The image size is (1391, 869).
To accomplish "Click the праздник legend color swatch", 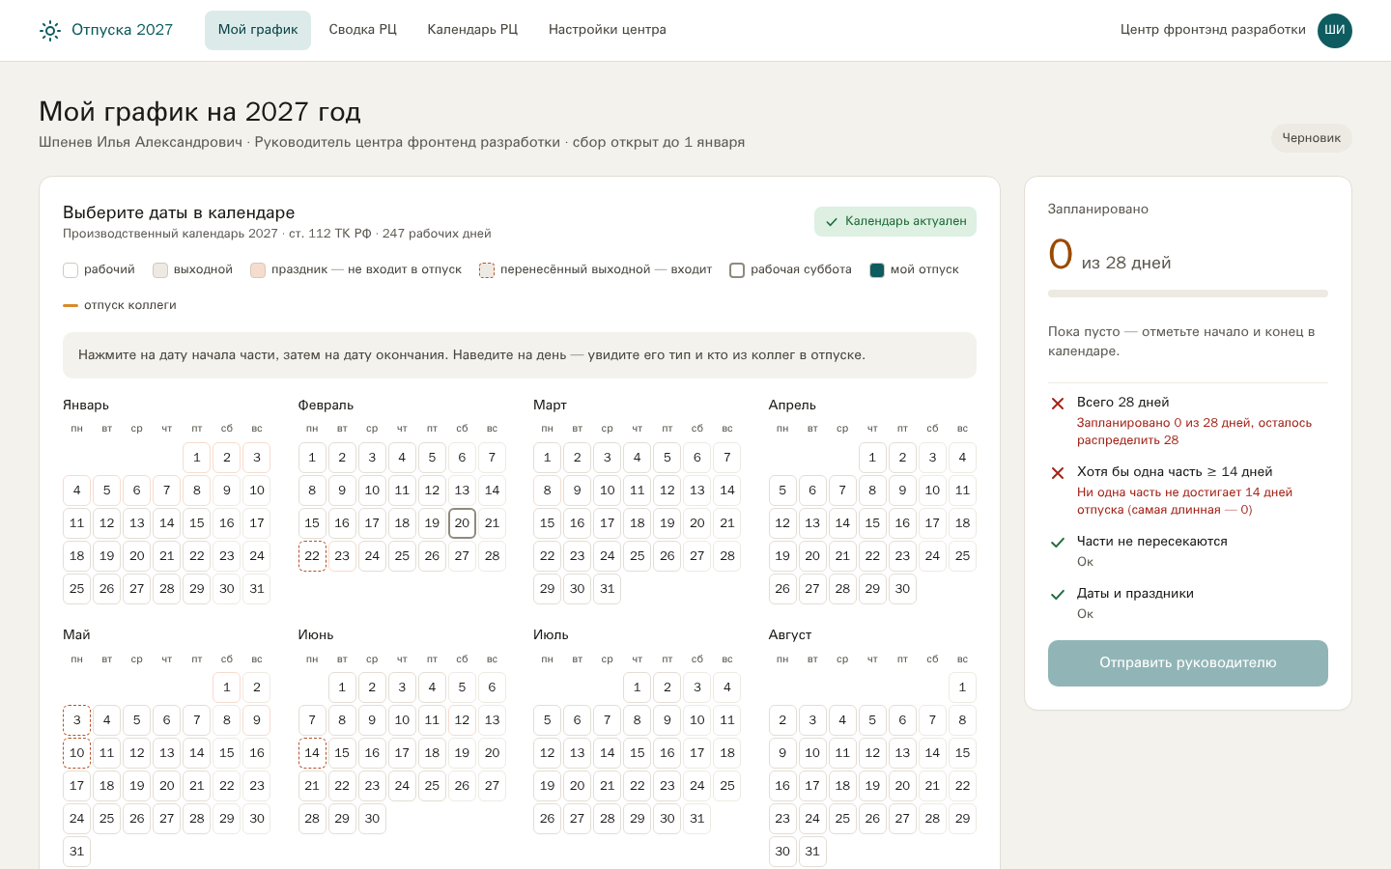I will click(258, 270).
